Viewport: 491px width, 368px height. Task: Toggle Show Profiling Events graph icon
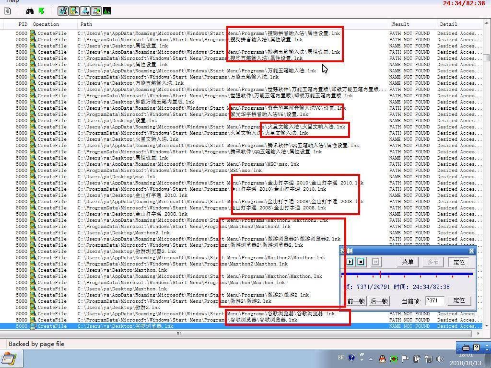107,11
